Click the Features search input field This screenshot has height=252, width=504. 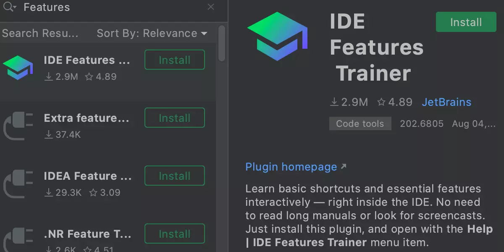click(x=113, y=7)
